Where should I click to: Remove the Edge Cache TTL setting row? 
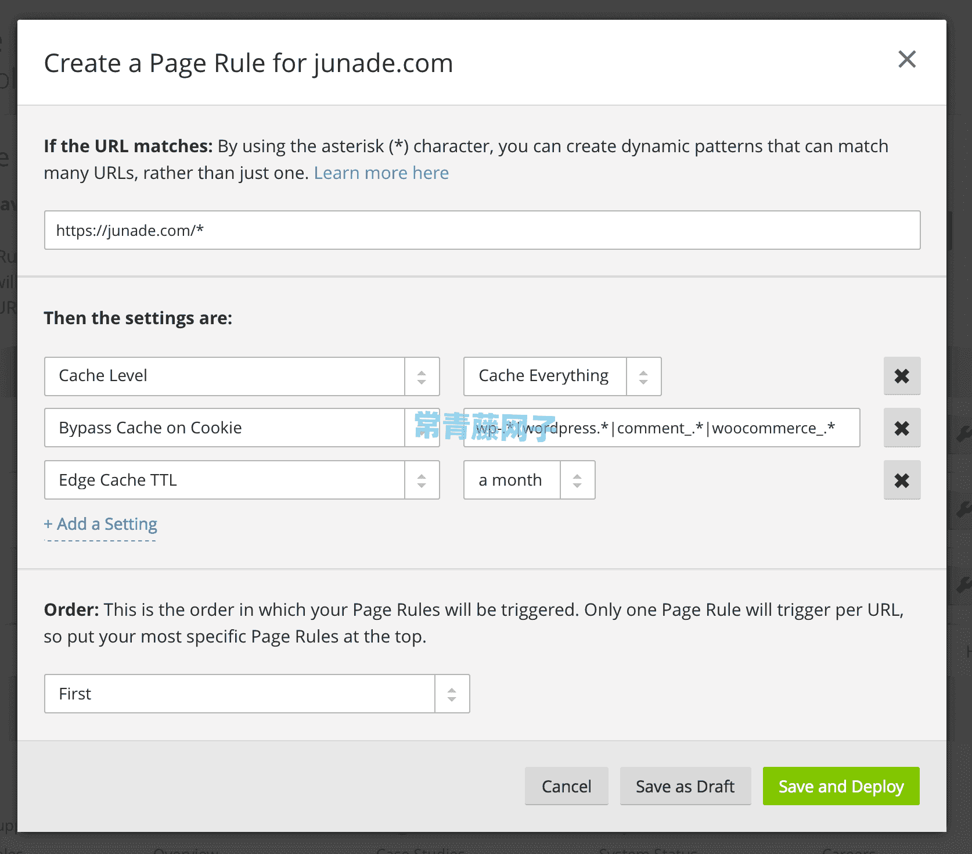click(x=902, y=480)
